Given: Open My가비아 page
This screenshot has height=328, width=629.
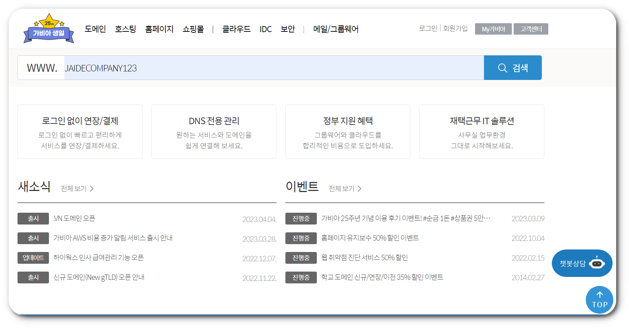Looking at the screenshot, I should [493, 30].
